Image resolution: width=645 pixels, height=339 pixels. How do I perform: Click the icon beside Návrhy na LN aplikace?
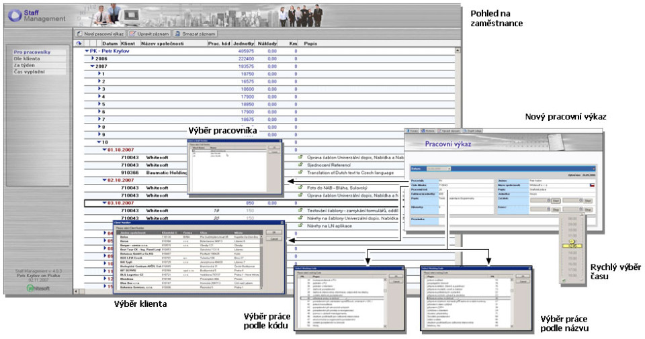pyautogui.click(x=301, y=226)
